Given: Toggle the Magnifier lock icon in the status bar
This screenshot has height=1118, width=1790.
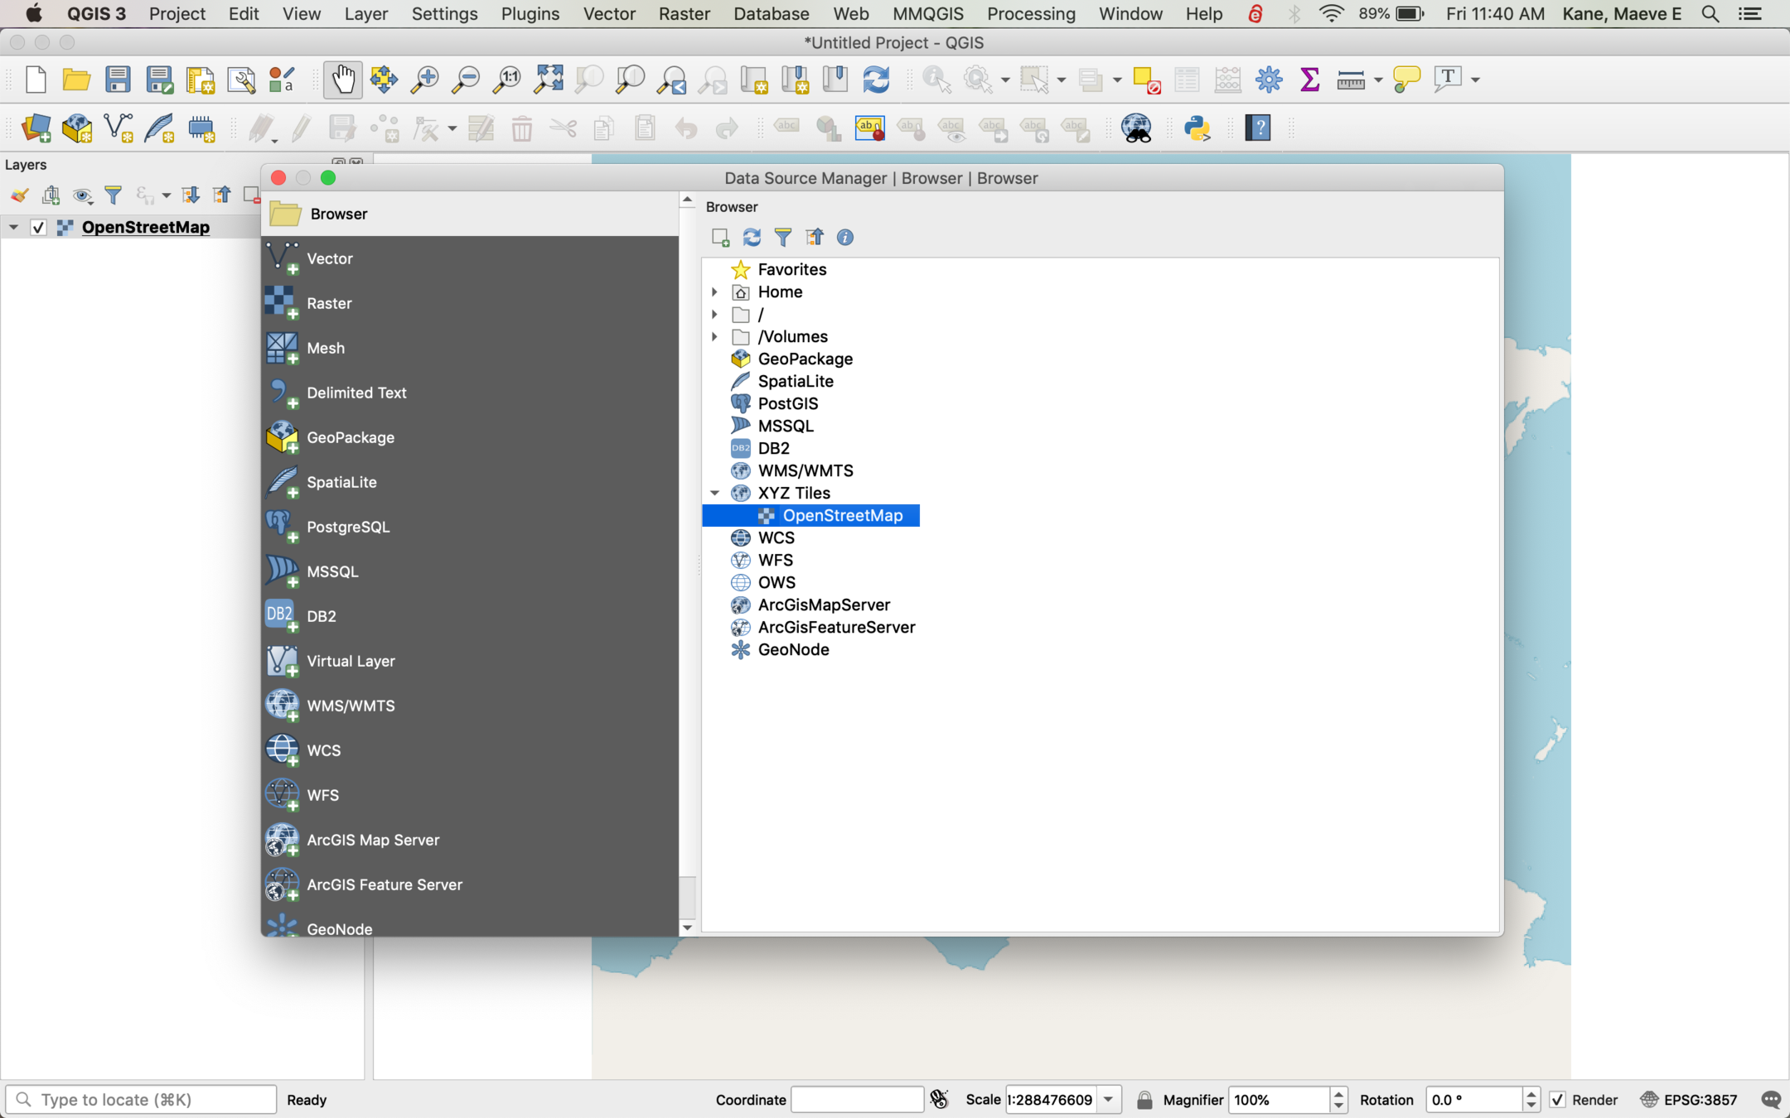Looking at the screenshot, I should pyautogui.click(x=1144, y=1100).
